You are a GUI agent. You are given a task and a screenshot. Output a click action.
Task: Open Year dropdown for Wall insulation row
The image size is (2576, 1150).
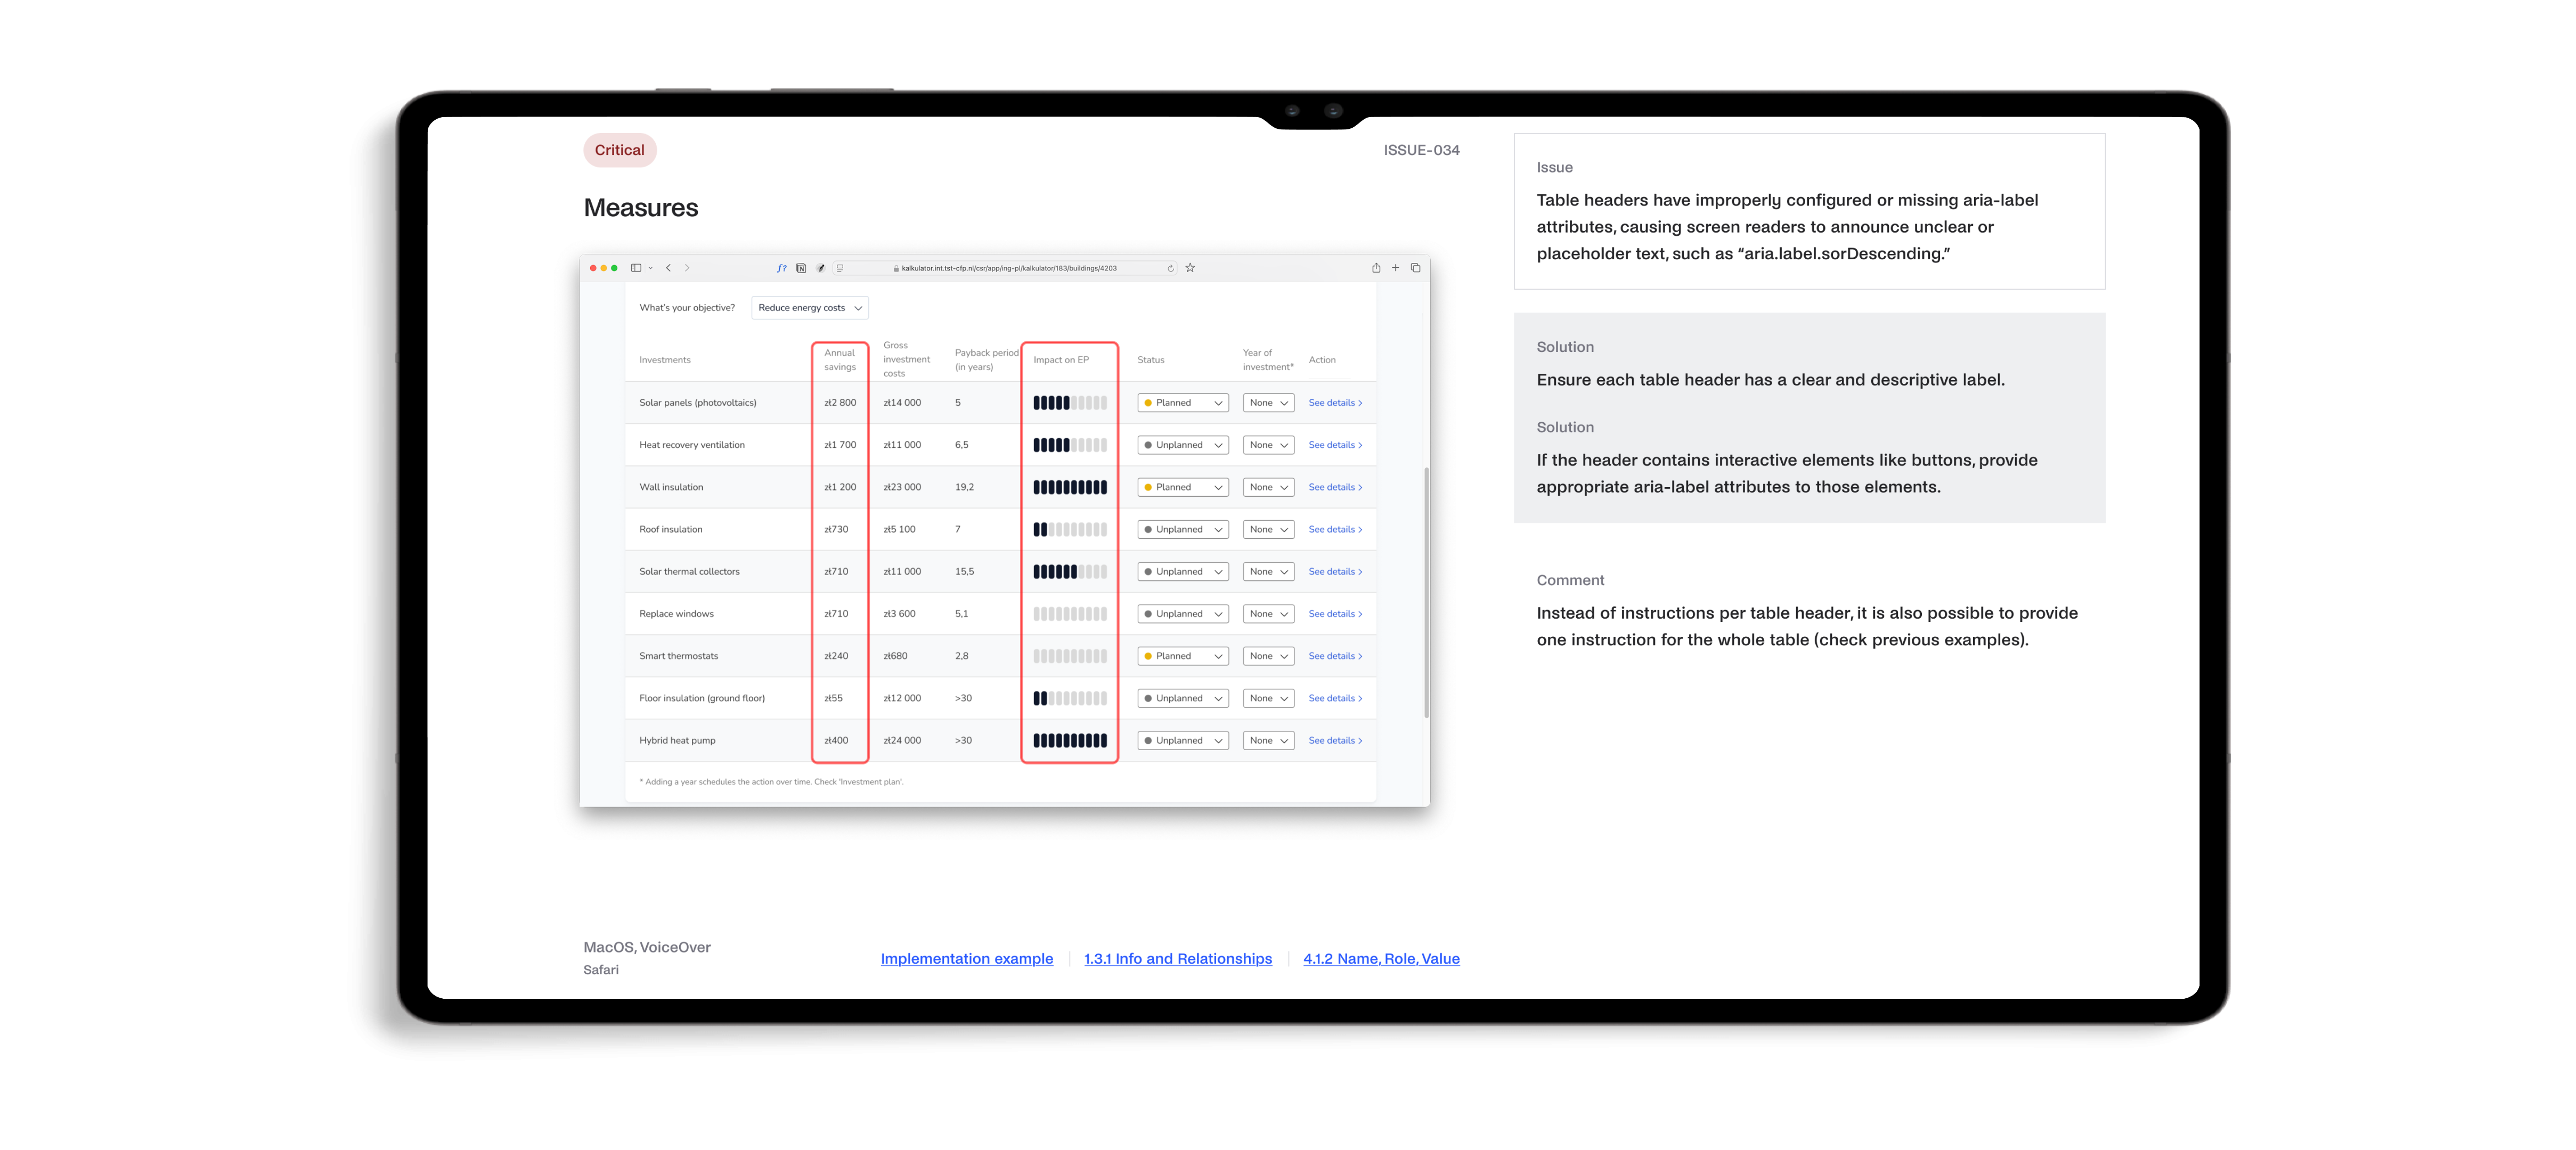(1268, 488)
